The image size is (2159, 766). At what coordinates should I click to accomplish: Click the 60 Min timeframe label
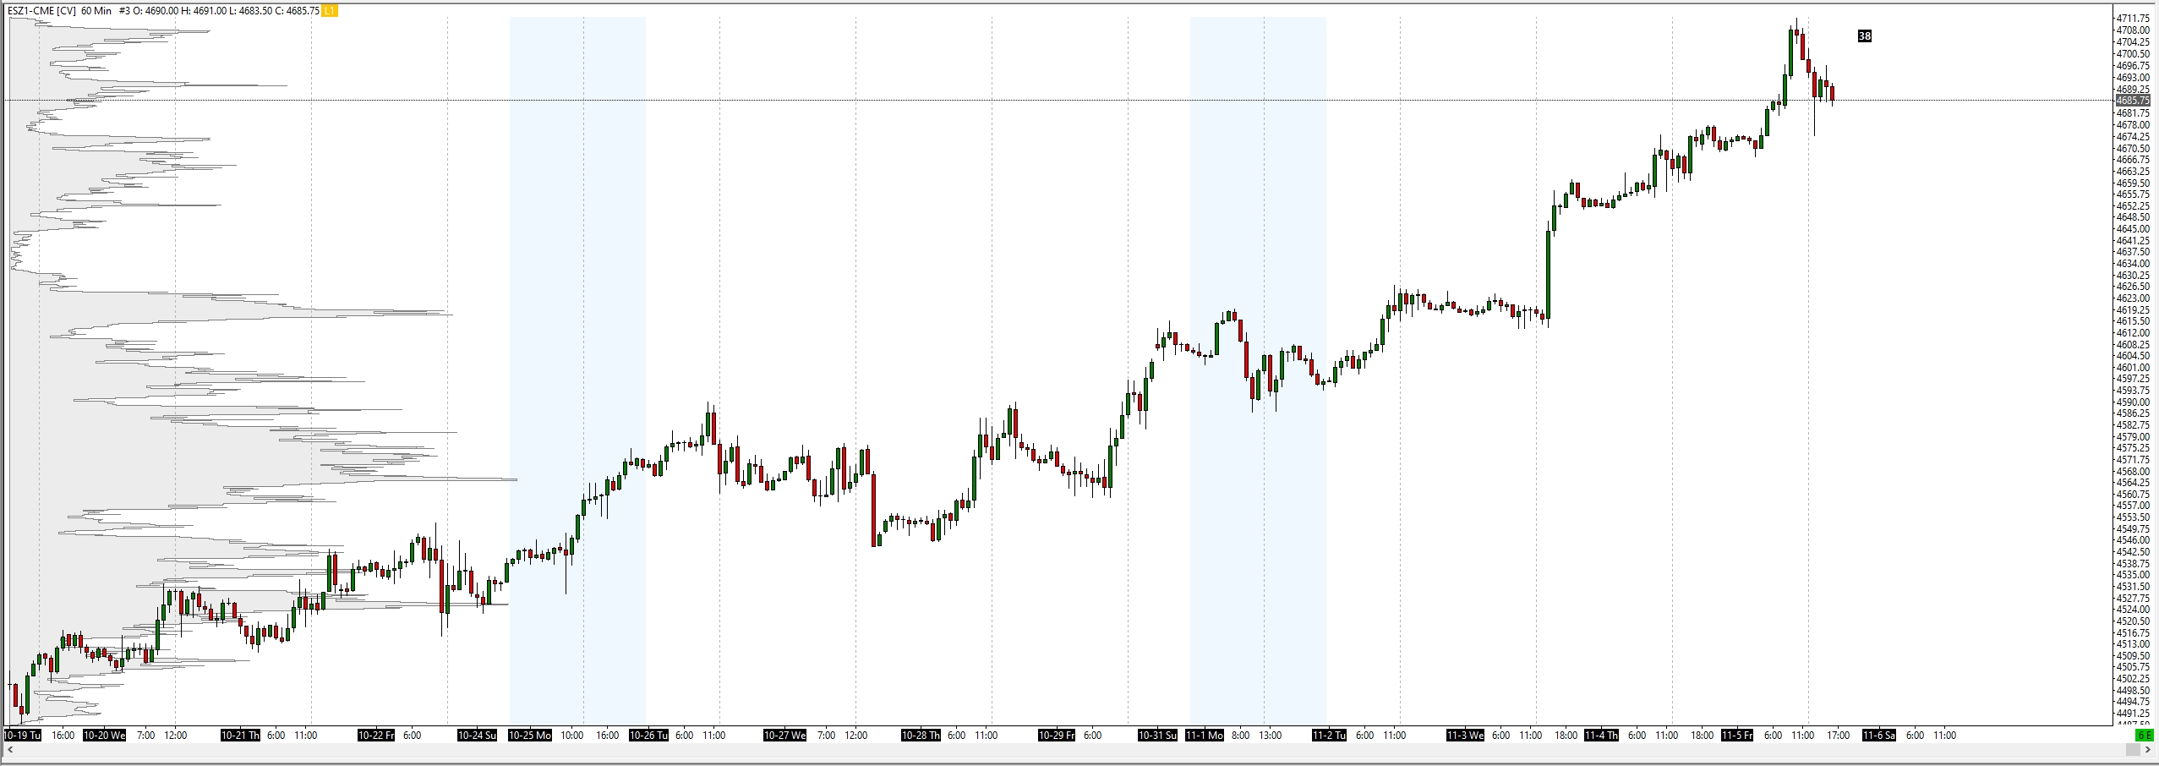[96, 11]
